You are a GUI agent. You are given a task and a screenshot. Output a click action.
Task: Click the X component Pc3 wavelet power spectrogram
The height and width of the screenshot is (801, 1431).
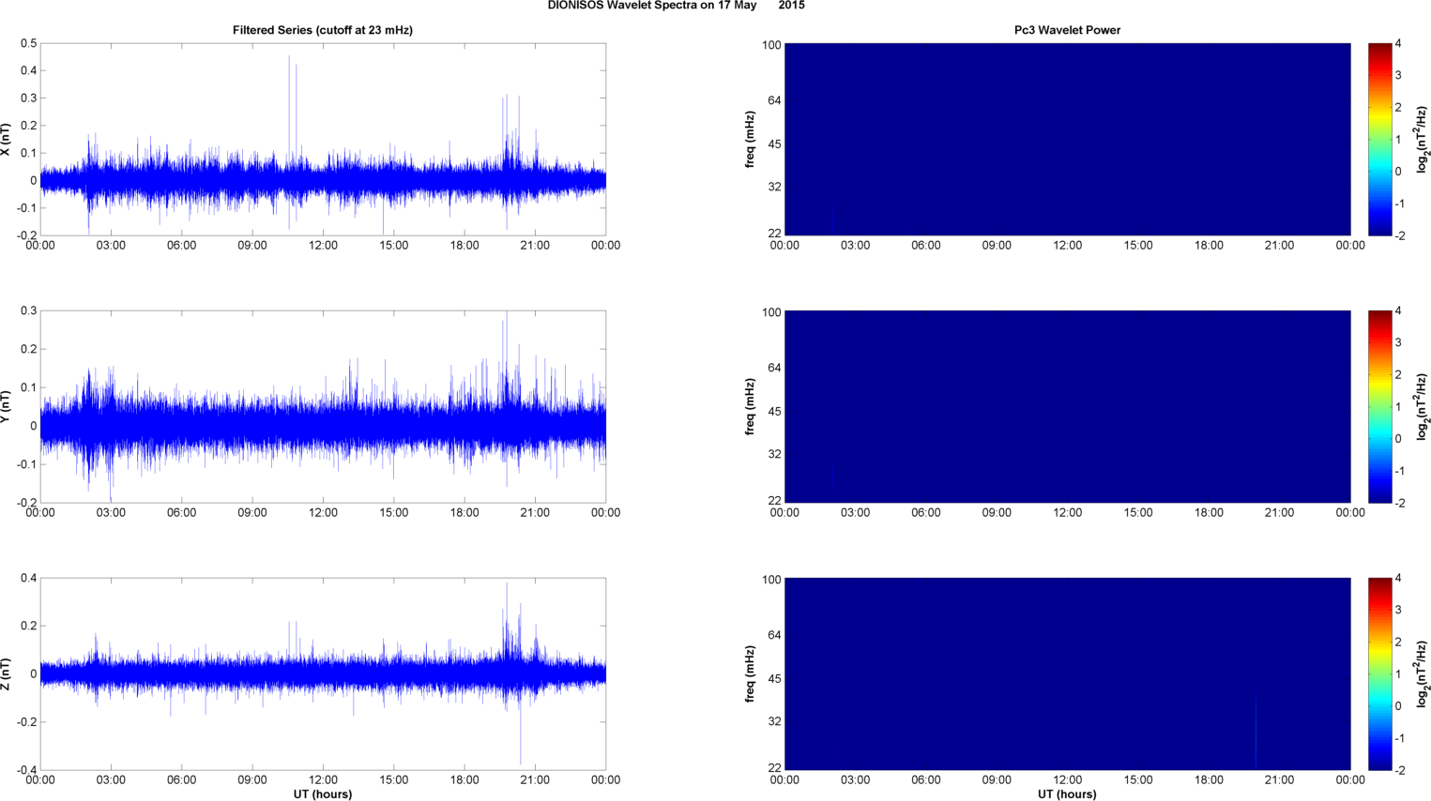click(1067, 139)
